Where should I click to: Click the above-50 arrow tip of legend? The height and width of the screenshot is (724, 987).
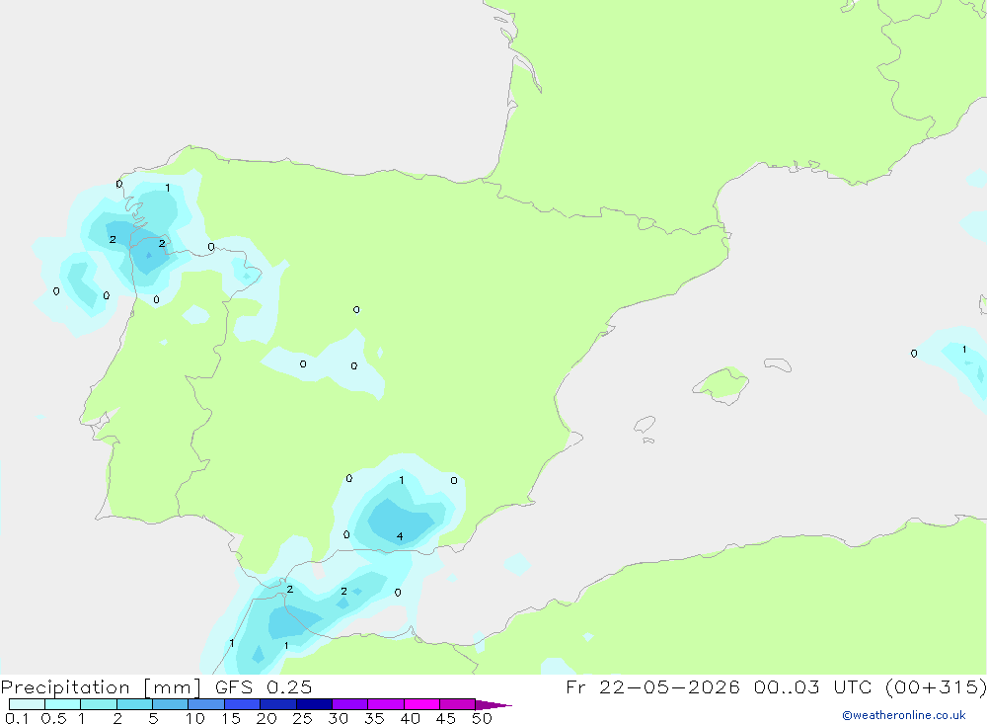pos(493,704)
